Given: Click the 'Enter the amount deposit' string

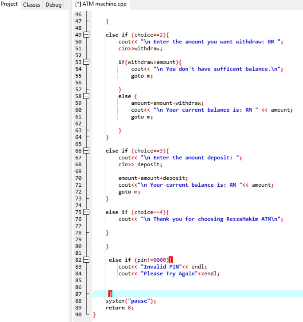Looking at the screenshot, I should click(x=190, y=158).
